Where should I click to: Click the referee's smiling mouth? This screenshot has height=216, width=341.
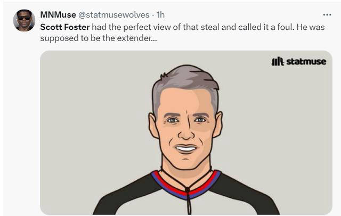(186, 149)
